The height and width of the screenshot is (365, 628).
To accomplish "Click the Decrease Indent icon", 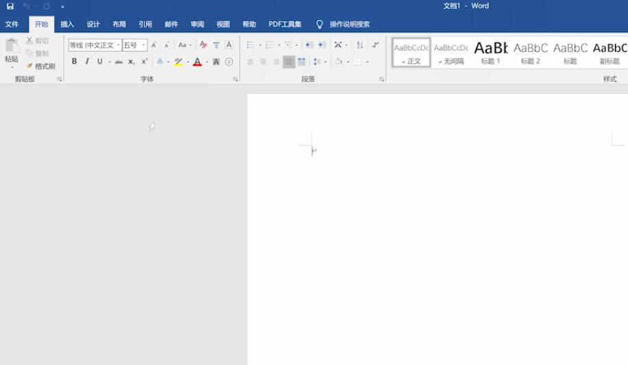I will click(309, 45).
